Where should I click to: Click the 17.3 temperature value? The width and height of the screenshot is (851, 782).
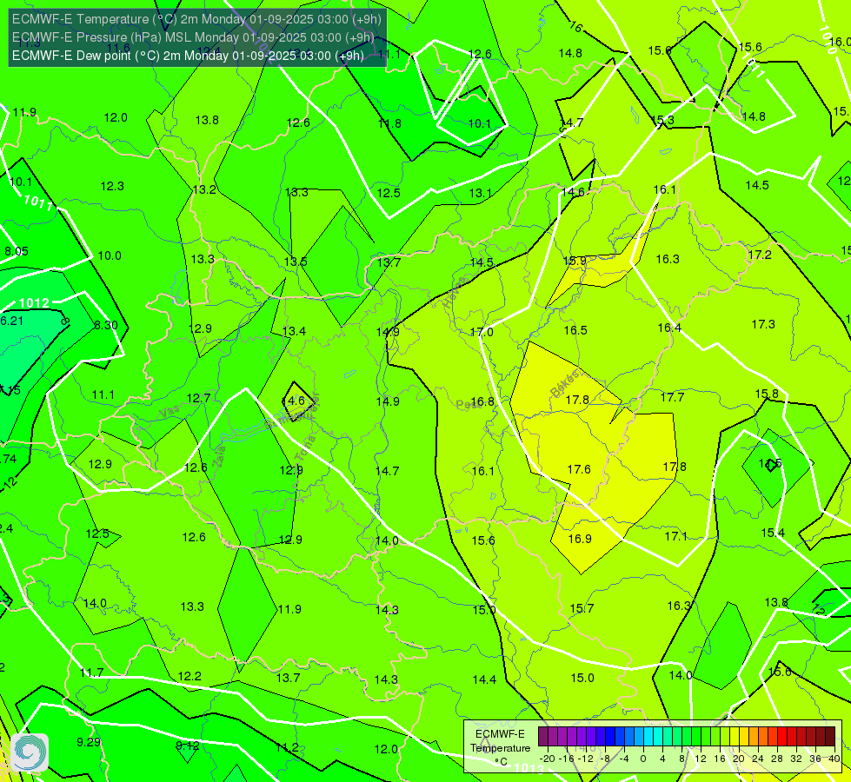pos(763,324)
